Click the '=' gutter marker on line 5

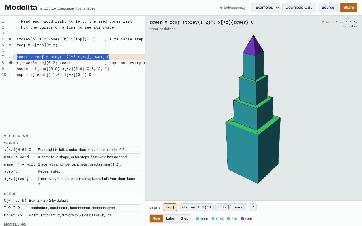click(10, 45)
